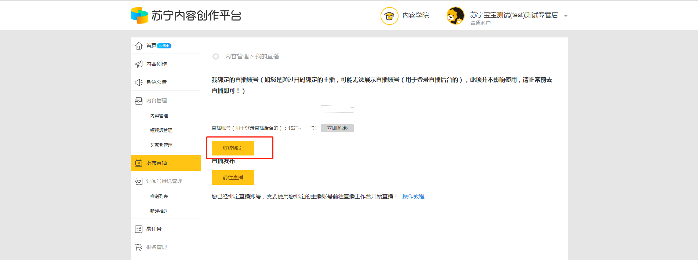Viewport: 698px width, 260px height.
Task: Click the 继续绑定 button
Action: (x=233, y=148)
